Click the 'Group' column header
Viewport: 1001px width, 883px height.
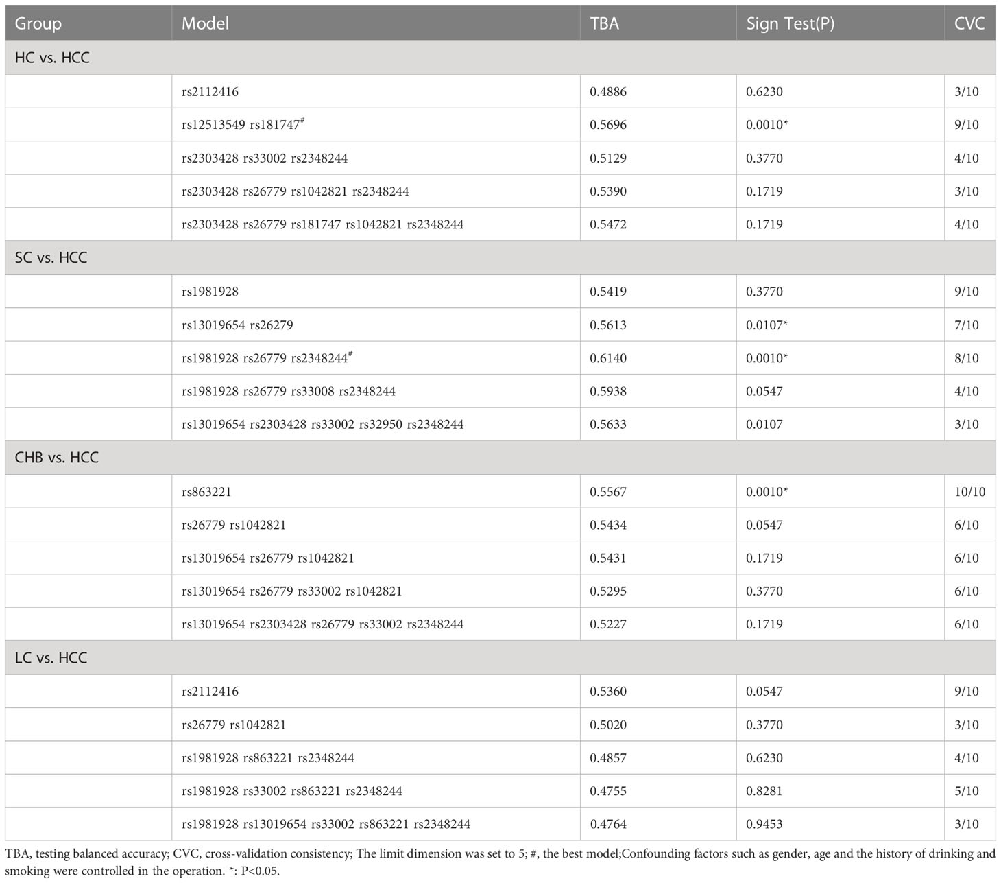point(38,23)
